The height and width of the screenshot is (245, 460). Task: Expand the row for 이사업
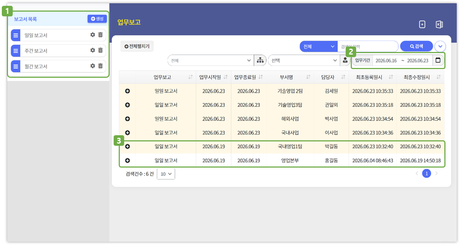127,133
